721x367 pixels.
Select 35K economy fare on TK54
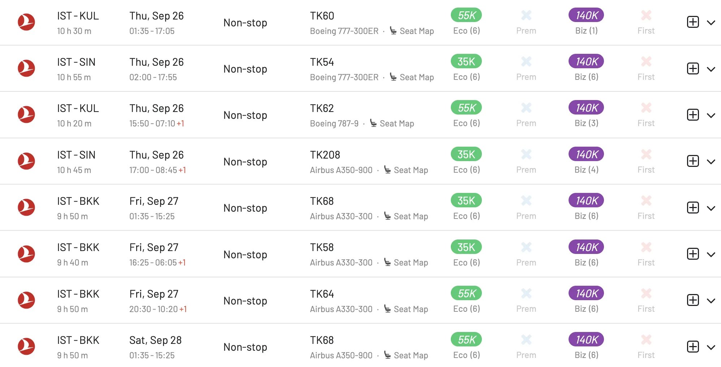466,61
